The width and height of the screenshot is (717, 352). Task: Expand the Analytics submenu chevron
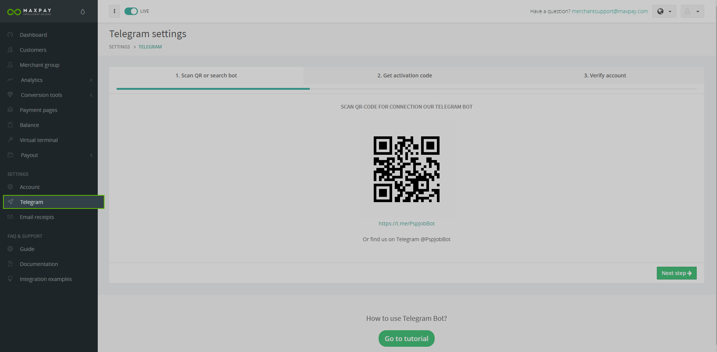click(x=91, y=80)
